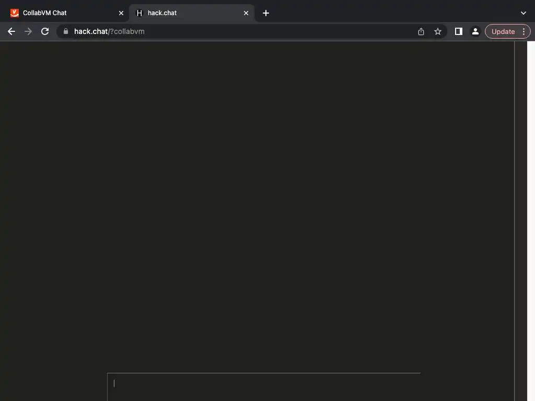Click the hack.chat H favicon
The image size is (535, 401).
pos(139,13)
